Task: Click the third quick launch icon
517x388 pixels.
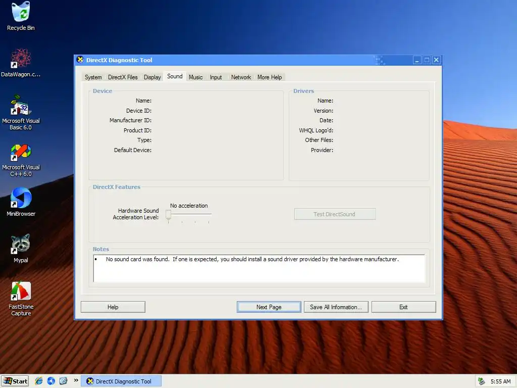Action: click(x=63, y=381)
